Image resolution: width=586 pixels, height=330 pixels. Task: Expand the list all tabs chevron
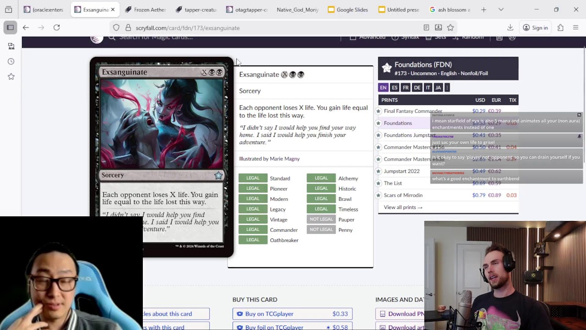[501, 10]
